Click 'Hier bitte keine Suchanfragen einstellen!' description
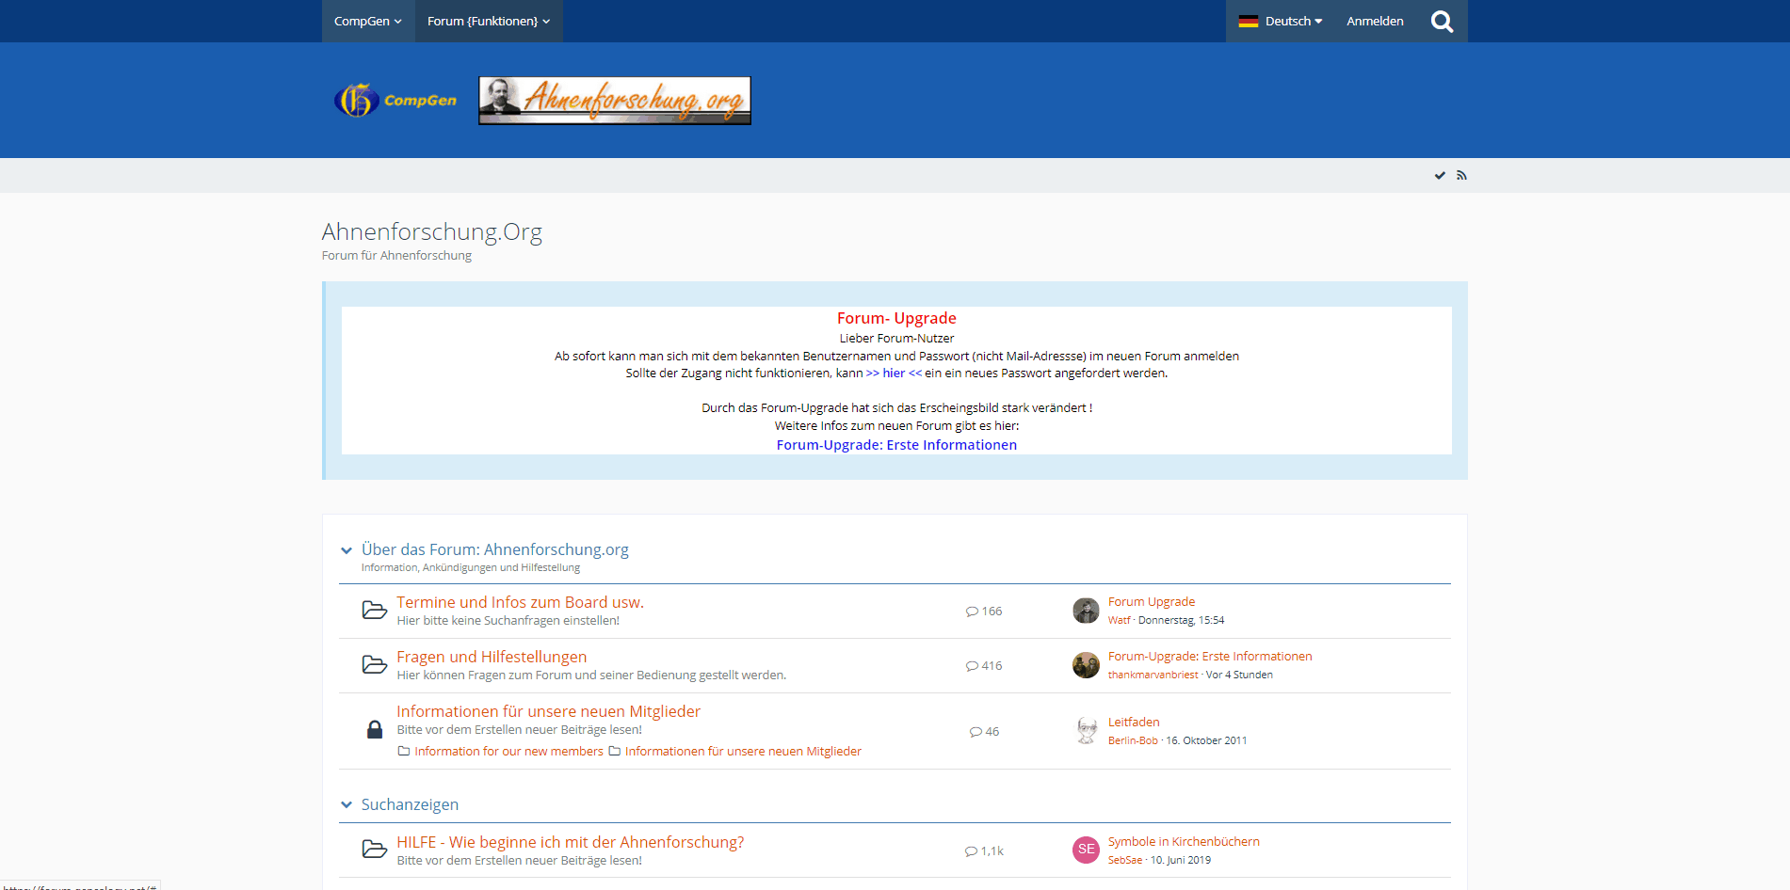The width and height of the screenshot is (1790, 890). pyautogui.click(x=508, y=621)
